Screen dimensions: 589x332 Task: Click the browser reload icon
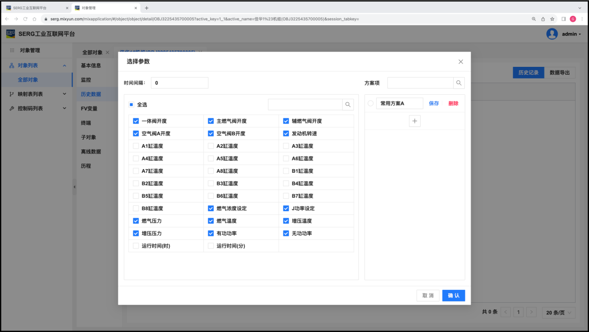[25, 19]
